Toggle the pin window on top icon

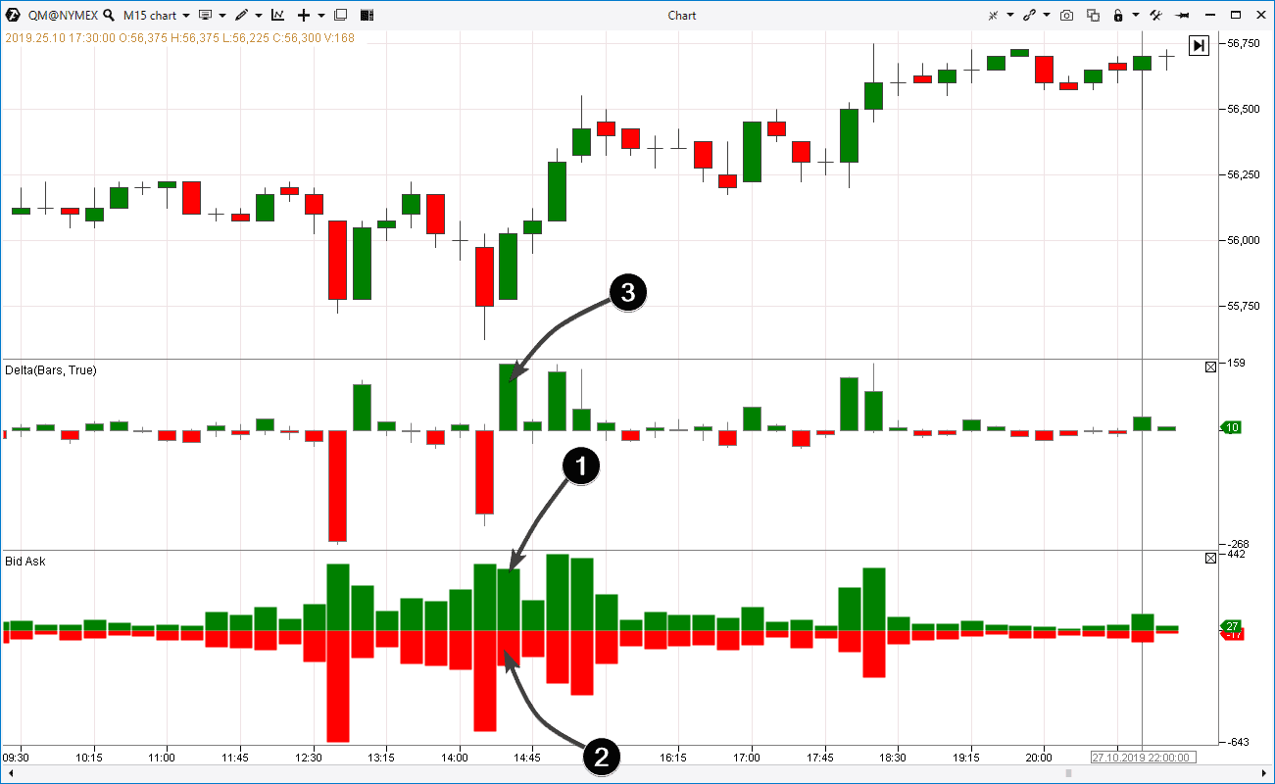point(1182,15)
